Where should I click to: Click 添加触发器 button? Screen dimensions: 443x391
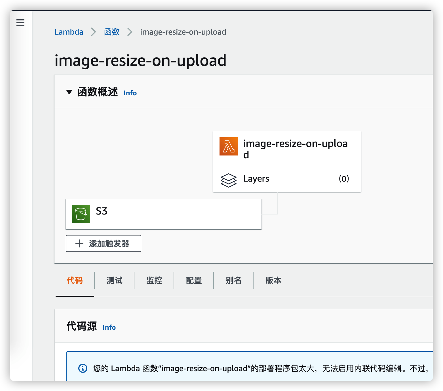click(x=104, y=243)
